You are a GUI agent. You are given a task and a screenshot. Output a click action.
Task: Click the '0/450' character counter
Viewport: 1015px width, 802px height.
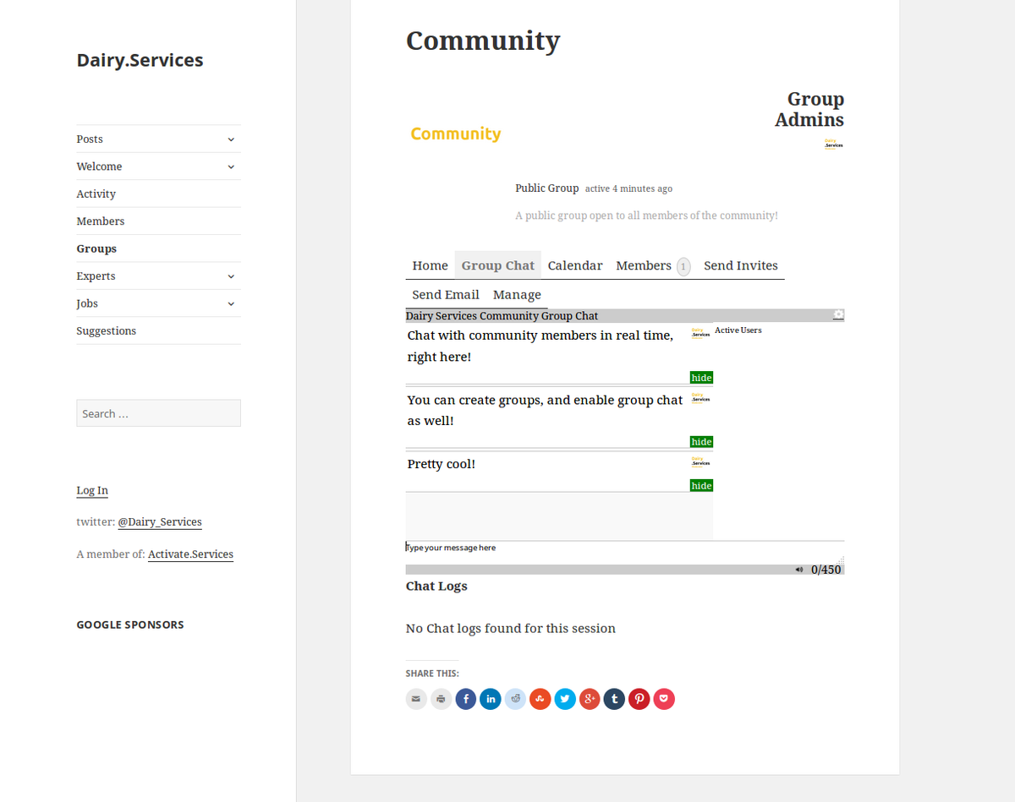tap(826, 570)
